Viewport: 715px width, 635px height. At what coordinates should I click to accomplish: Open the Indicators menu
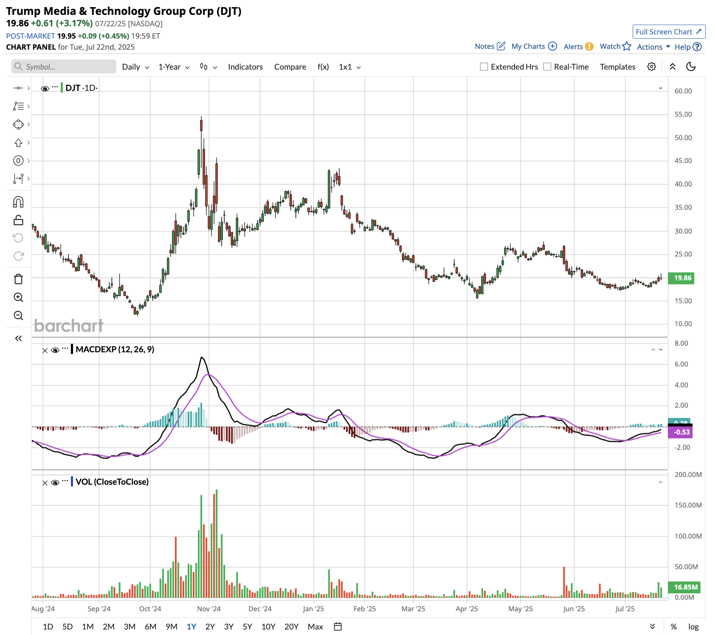(x=245, y=67)
